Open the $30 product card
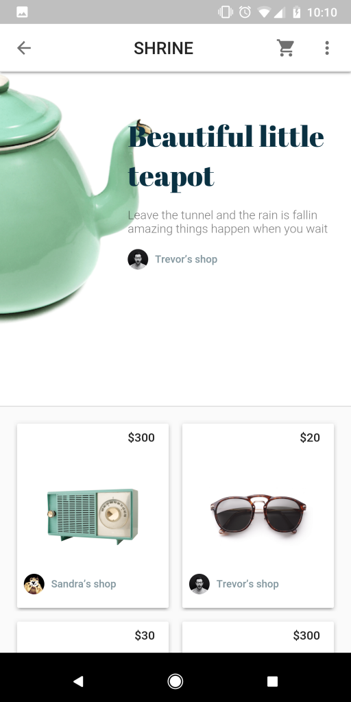 [93, 637]
